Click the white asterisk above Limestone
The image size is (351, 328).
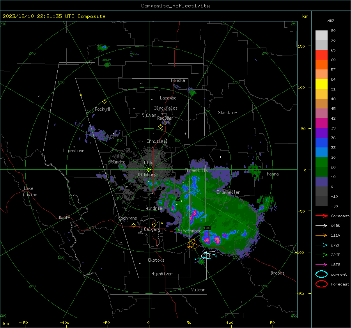coord(74,147)
